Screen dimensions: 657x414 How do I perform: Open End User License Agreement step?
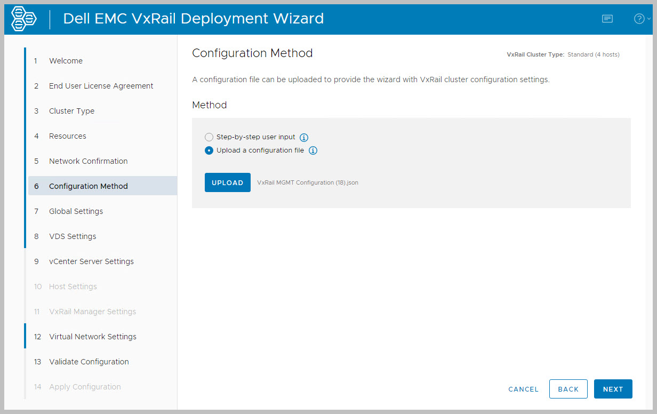click(101, 86)
